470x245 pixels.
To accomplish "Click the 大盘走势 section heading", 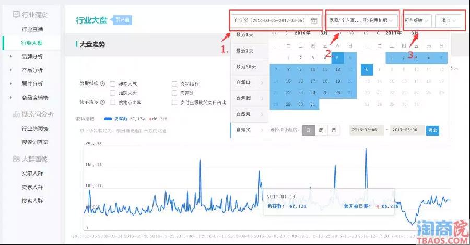I will click(92, 45).
